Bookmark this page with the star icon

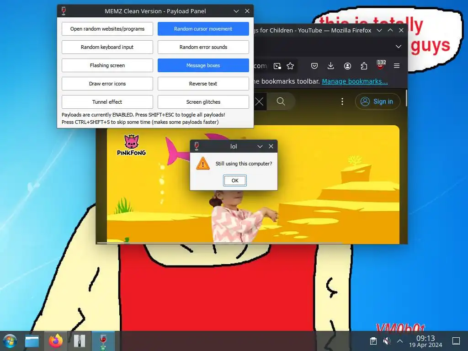coord(290,66)
